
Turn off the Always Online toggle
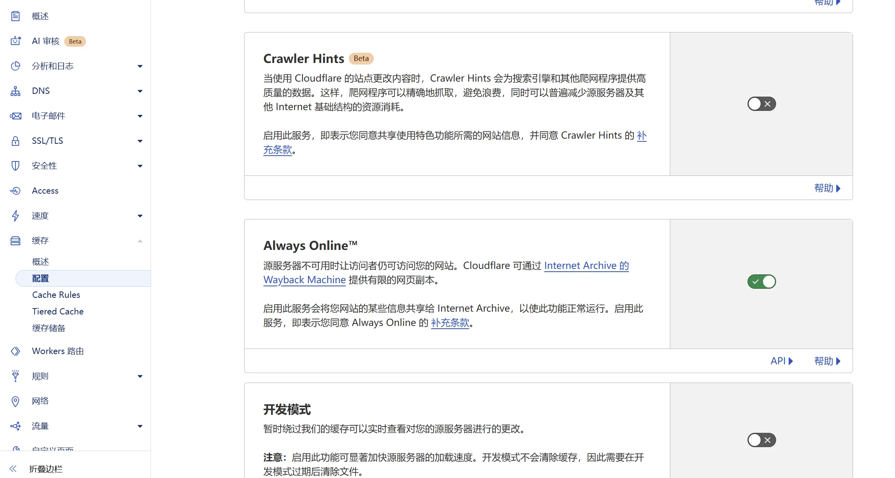[x=761, y=282]
